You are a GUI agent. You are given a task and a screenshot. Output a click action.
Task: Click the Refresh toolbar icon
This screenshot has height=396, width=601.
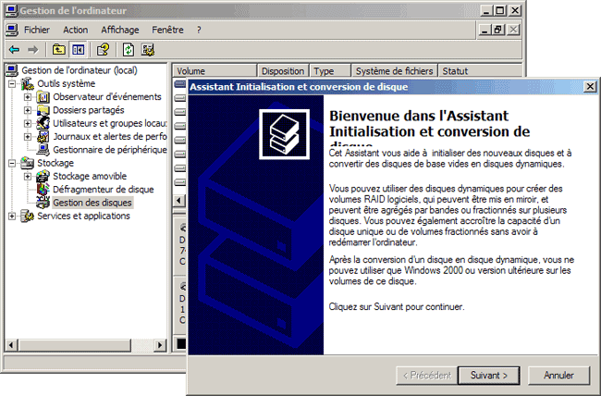(x=129, y=49)
